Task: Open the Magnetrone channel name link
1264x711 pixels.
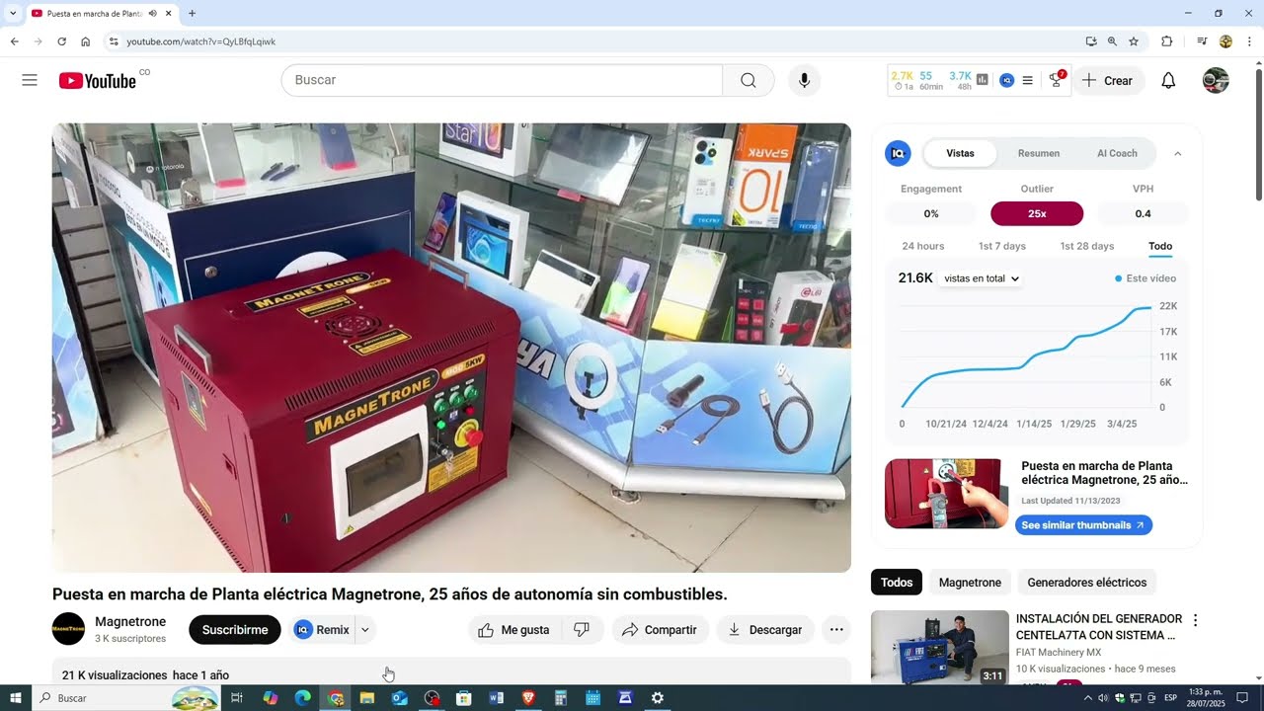Action: coord(130,622)
